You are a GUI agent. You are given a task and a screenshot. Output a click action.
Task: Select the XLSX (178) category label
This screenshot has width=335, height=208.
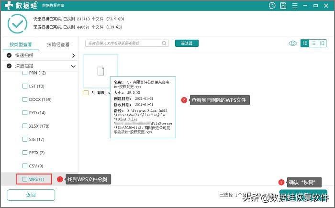pos(39,126)
